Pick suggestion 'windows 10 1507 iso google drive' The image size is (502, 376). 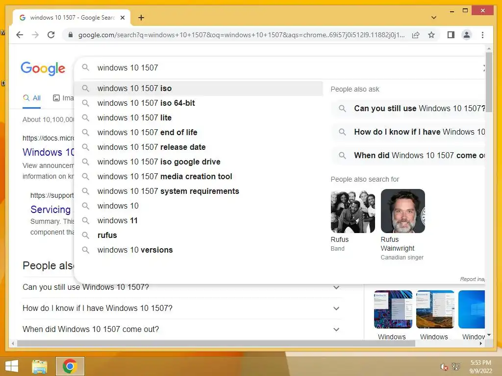199,162
